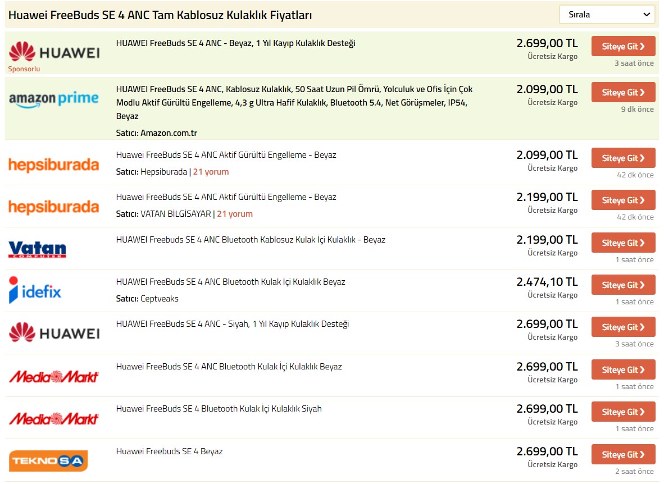Open 21 yorum link for Hepsiburada seller

pyautogui.click(x=211, y=172)
